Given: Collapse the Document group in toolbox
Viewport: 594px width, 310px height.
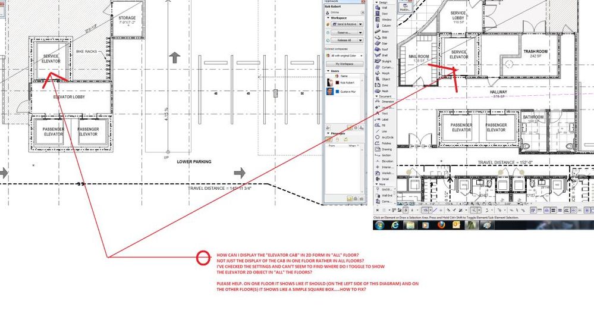Looking at the screenshot, I should pos(376,96).
